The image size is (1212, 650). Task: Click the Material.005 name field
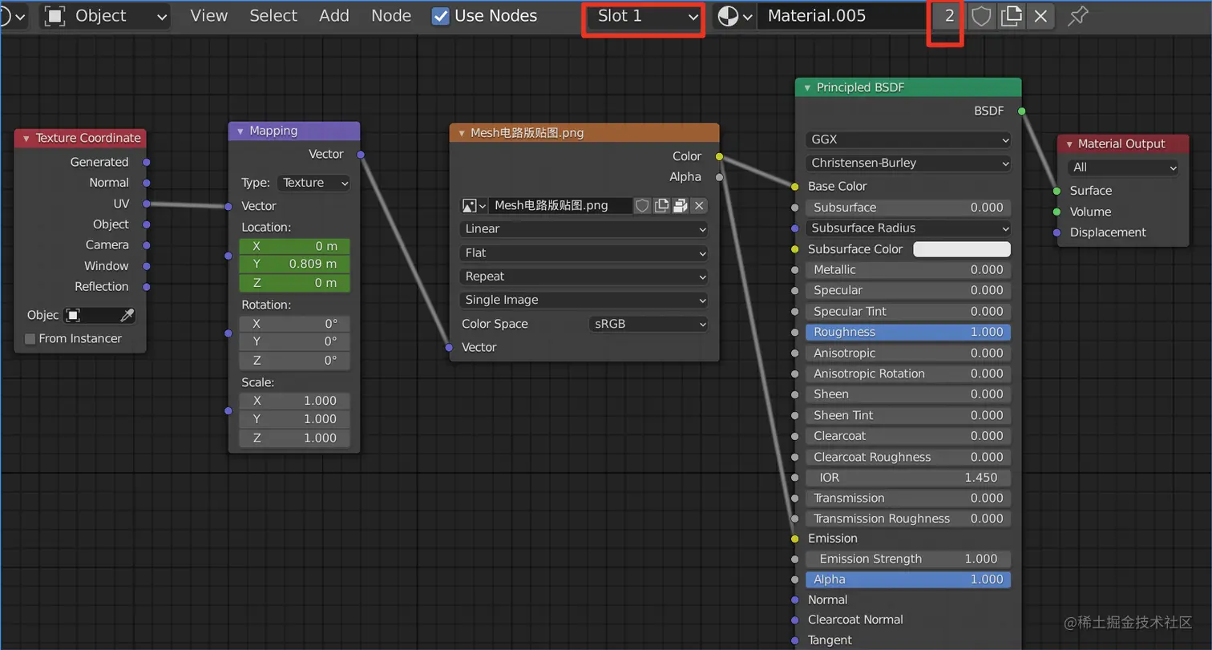click(844, 16)
